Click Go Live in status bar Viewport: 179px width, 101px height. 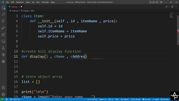click(x=146, y=99)
